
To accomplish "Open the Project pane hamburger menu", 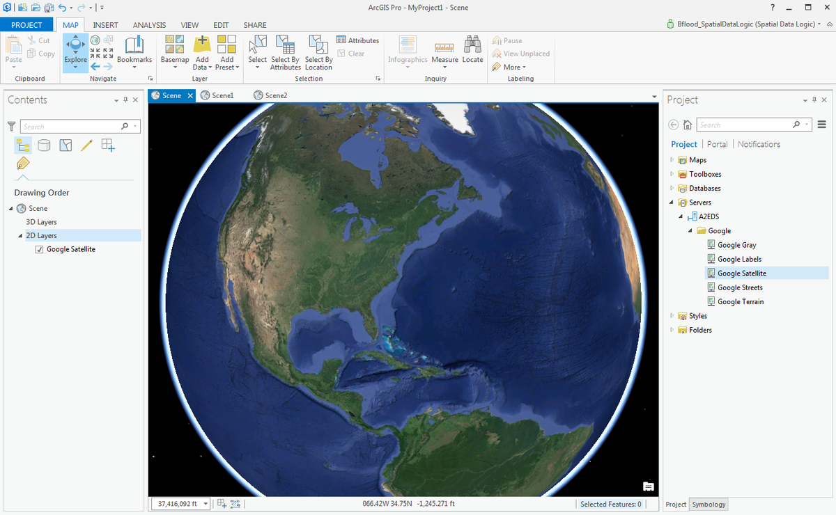I will pyautogui.click(x=821, y=125).
